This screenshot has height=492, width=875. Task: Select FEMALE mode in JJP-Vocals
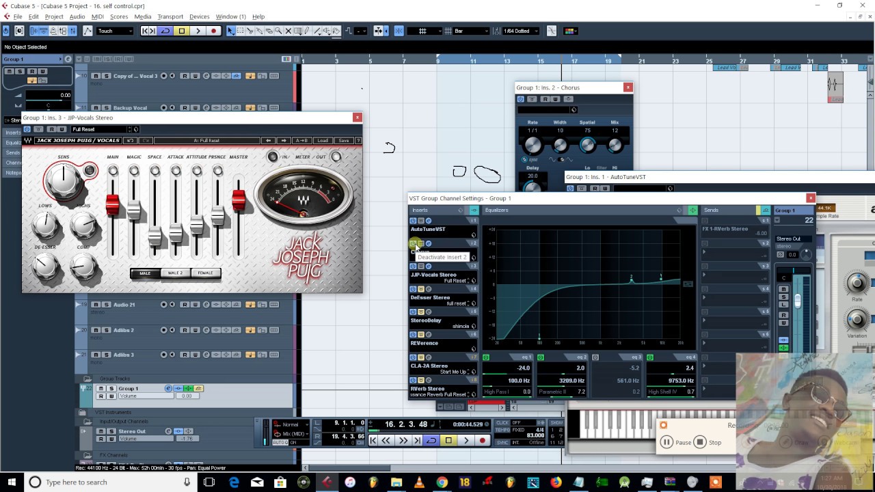coord(205,273)
